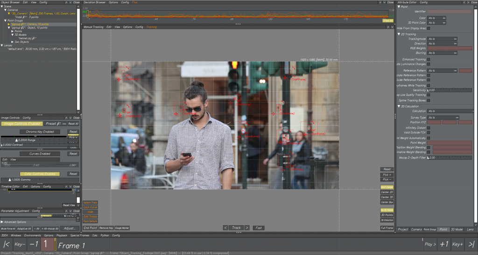Click the track backward < arrow
The height and width of the screenshot is (255, 478).
225,228
